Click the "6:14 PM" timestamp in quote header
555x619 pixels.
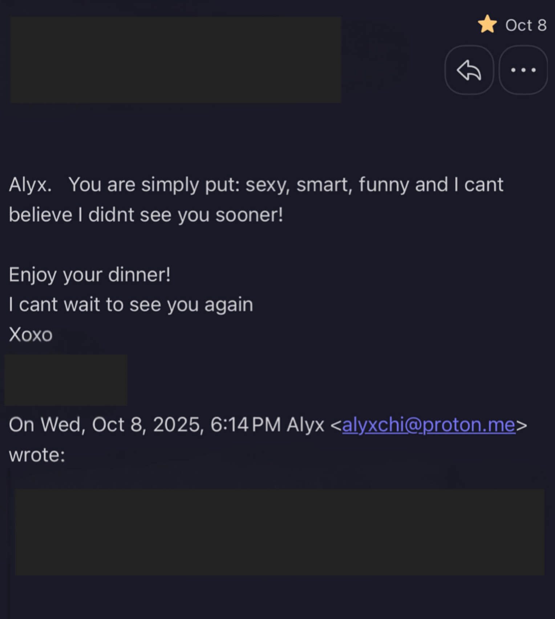[x=246, y=424]
